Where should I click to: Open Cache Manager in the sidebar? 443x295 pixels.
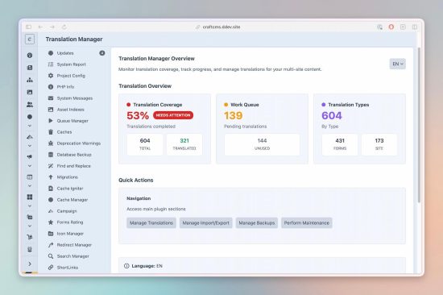tap(72, 200)
